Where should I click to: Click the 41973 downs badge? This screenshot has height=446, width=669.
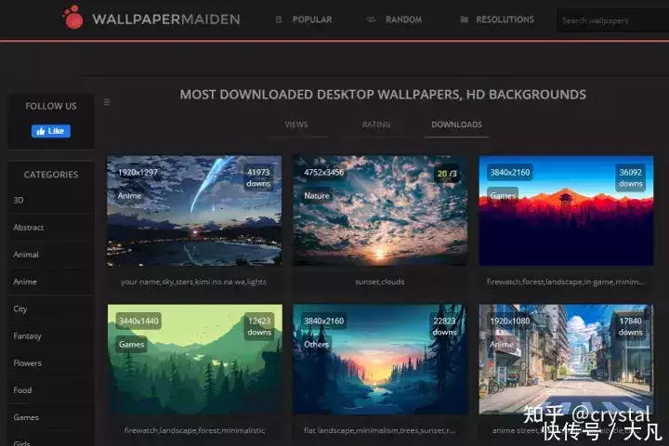click(258, 177)
